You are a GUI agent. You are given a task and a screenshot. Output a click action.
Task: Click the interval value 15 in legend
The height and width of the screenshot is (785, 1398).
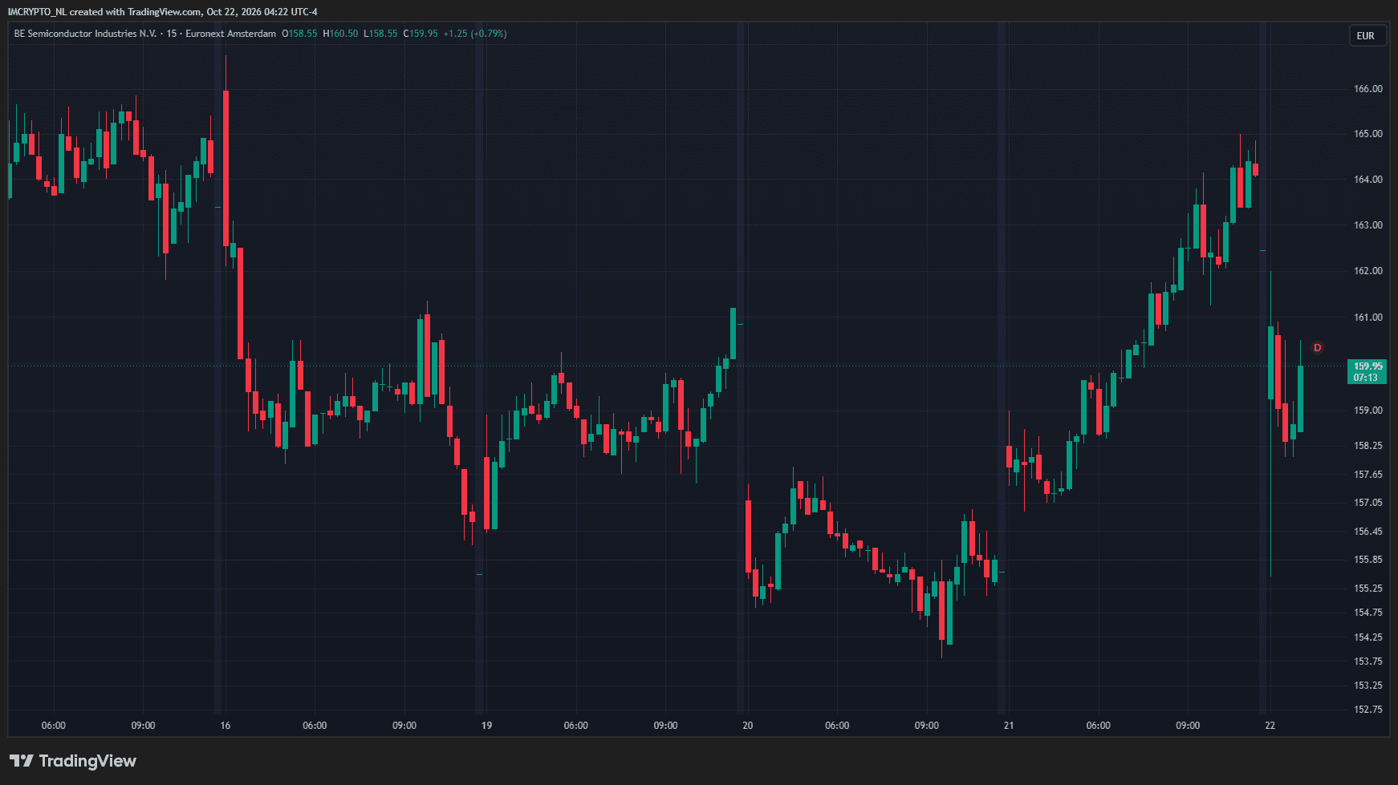pos(172,34)
